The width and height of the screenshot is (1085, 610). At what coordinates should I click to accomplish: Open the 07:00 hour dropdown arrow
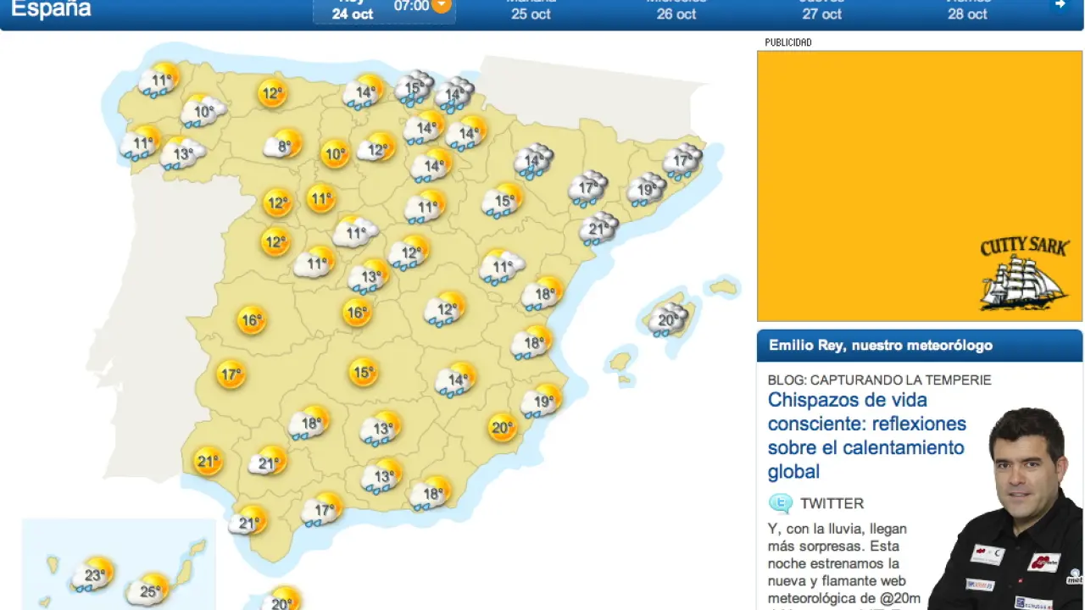441,5
